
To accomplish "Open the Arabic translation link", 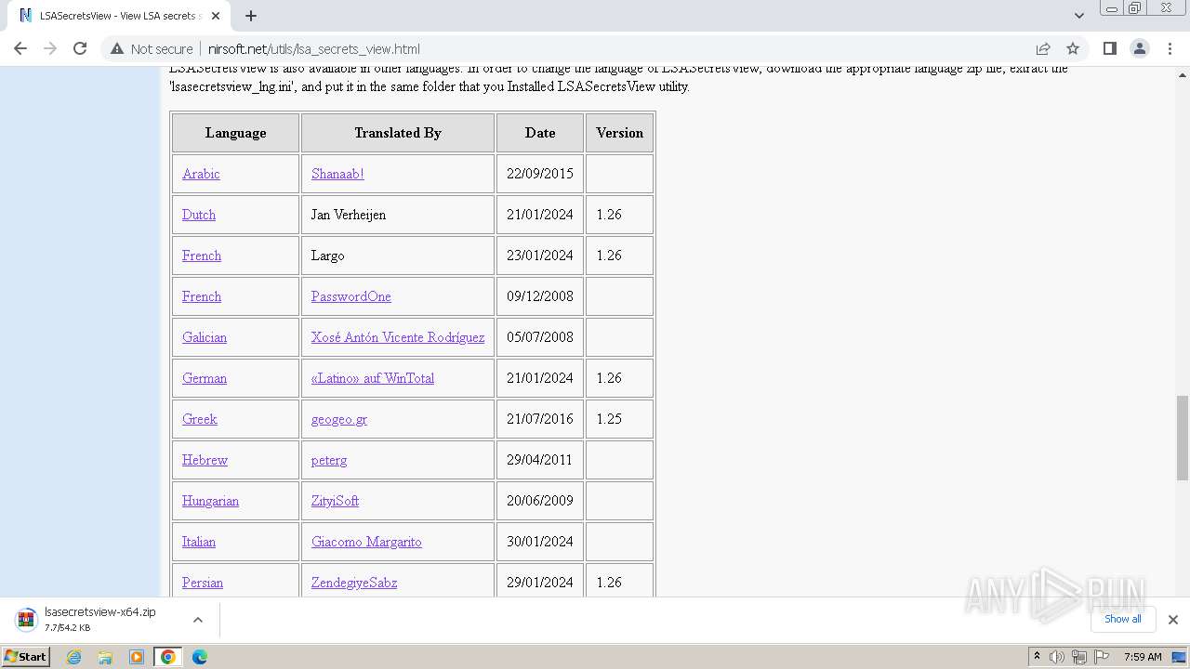I will (x=201, y=174).
